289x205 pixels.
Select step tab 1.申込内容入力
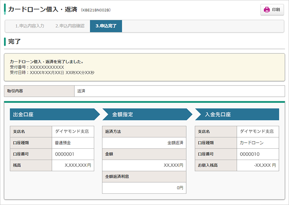[30, 26]
